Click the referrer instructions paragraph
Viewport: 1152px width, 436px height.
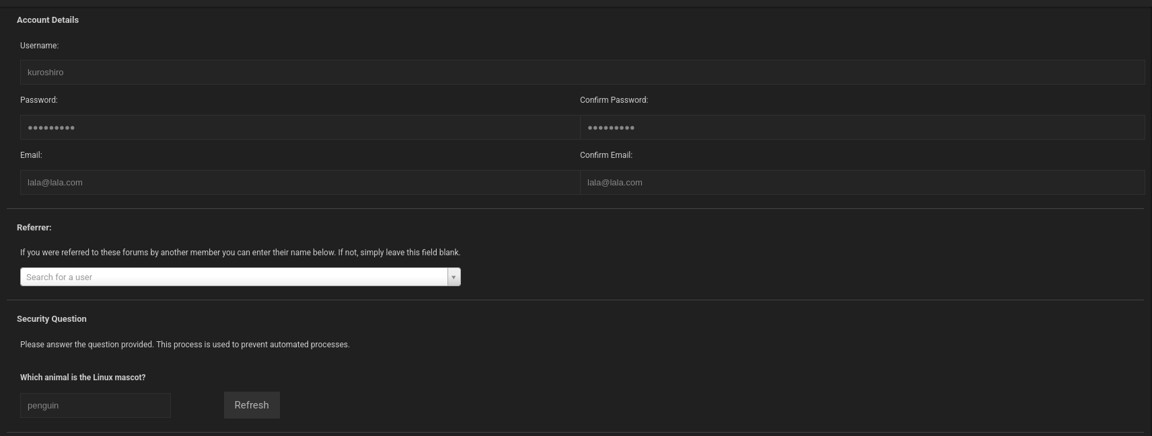pos(240,253)
